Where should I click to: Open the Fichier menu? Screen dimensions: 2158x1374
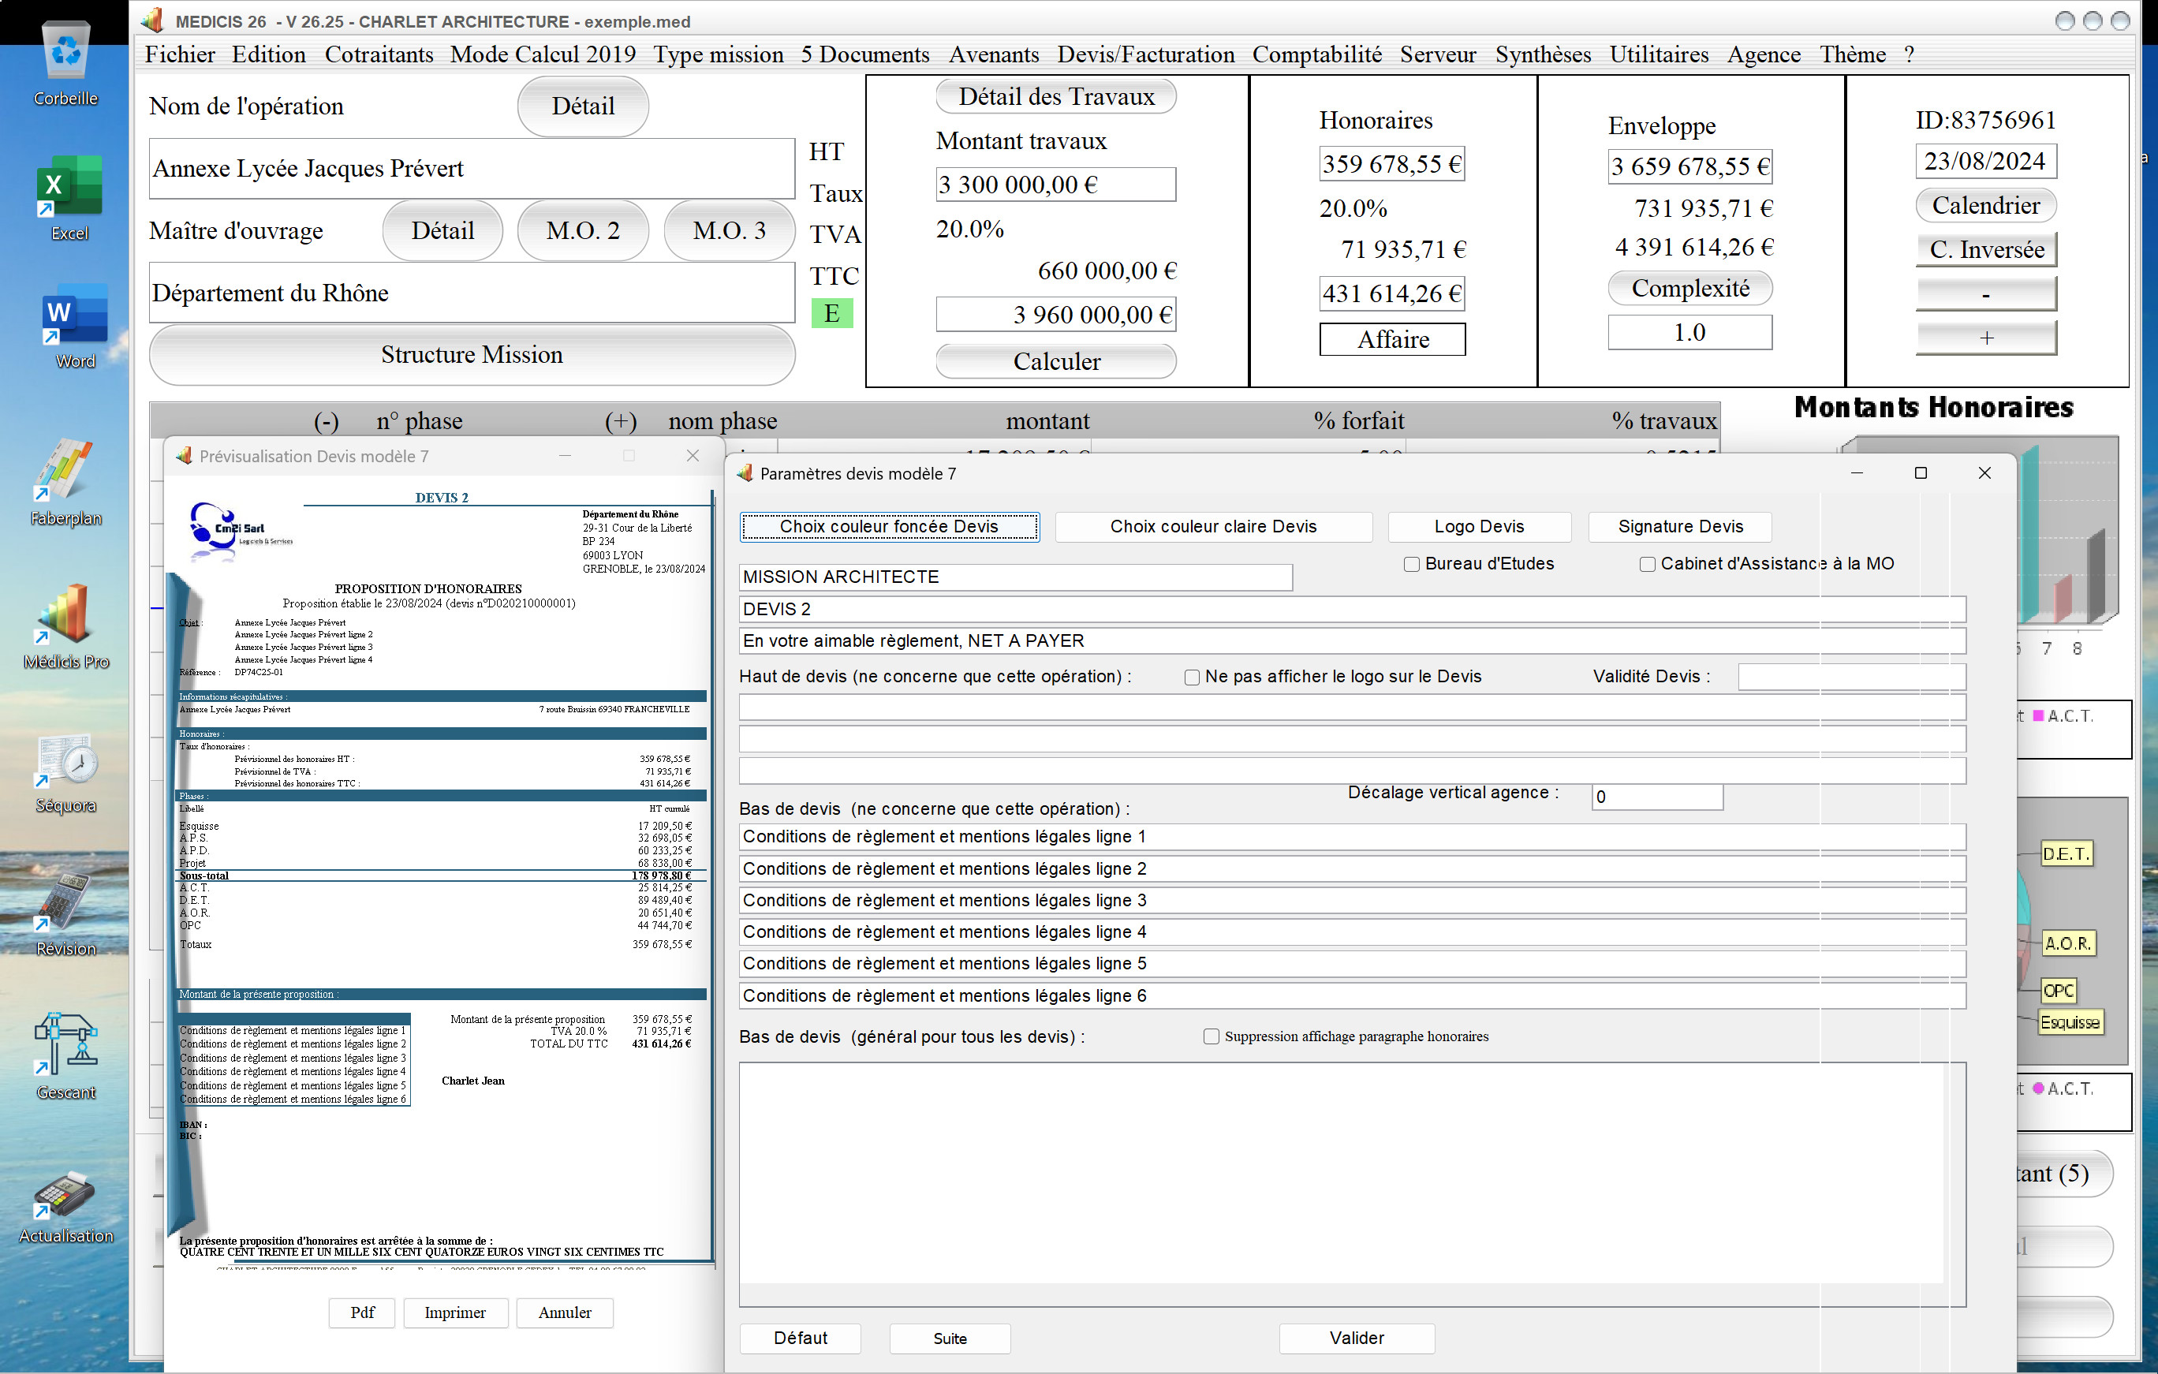coord(179,54)
